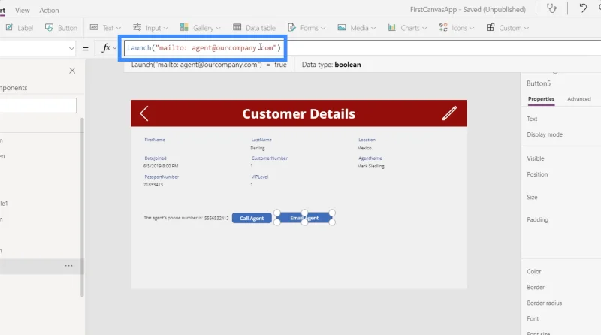Screen dimensions: 601x335
Task: Open the Icons dropdown
Action: [x=457, y=28]
